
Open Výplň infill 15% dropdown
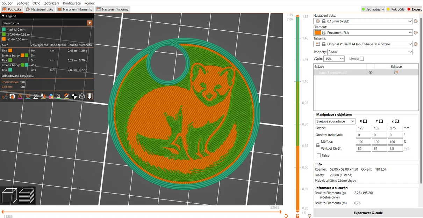tap(334, 59)
